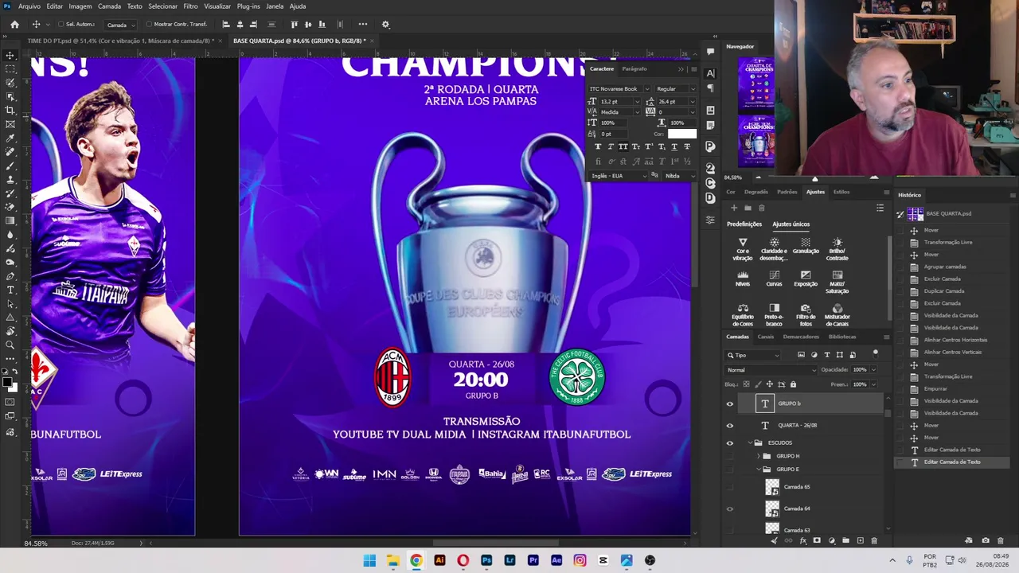Show the Camada 65 layer

730,487
